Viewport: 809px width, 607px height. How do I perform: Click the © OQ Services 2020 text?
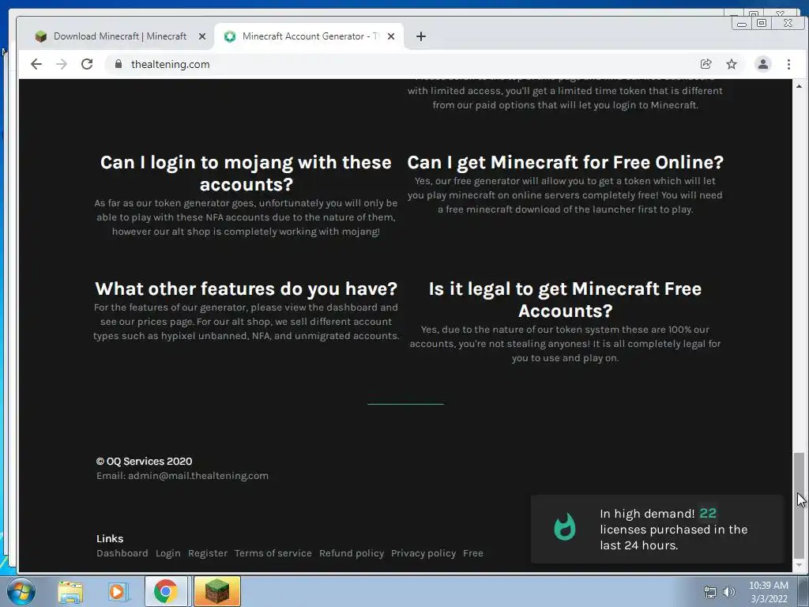[x=144, y=462]
